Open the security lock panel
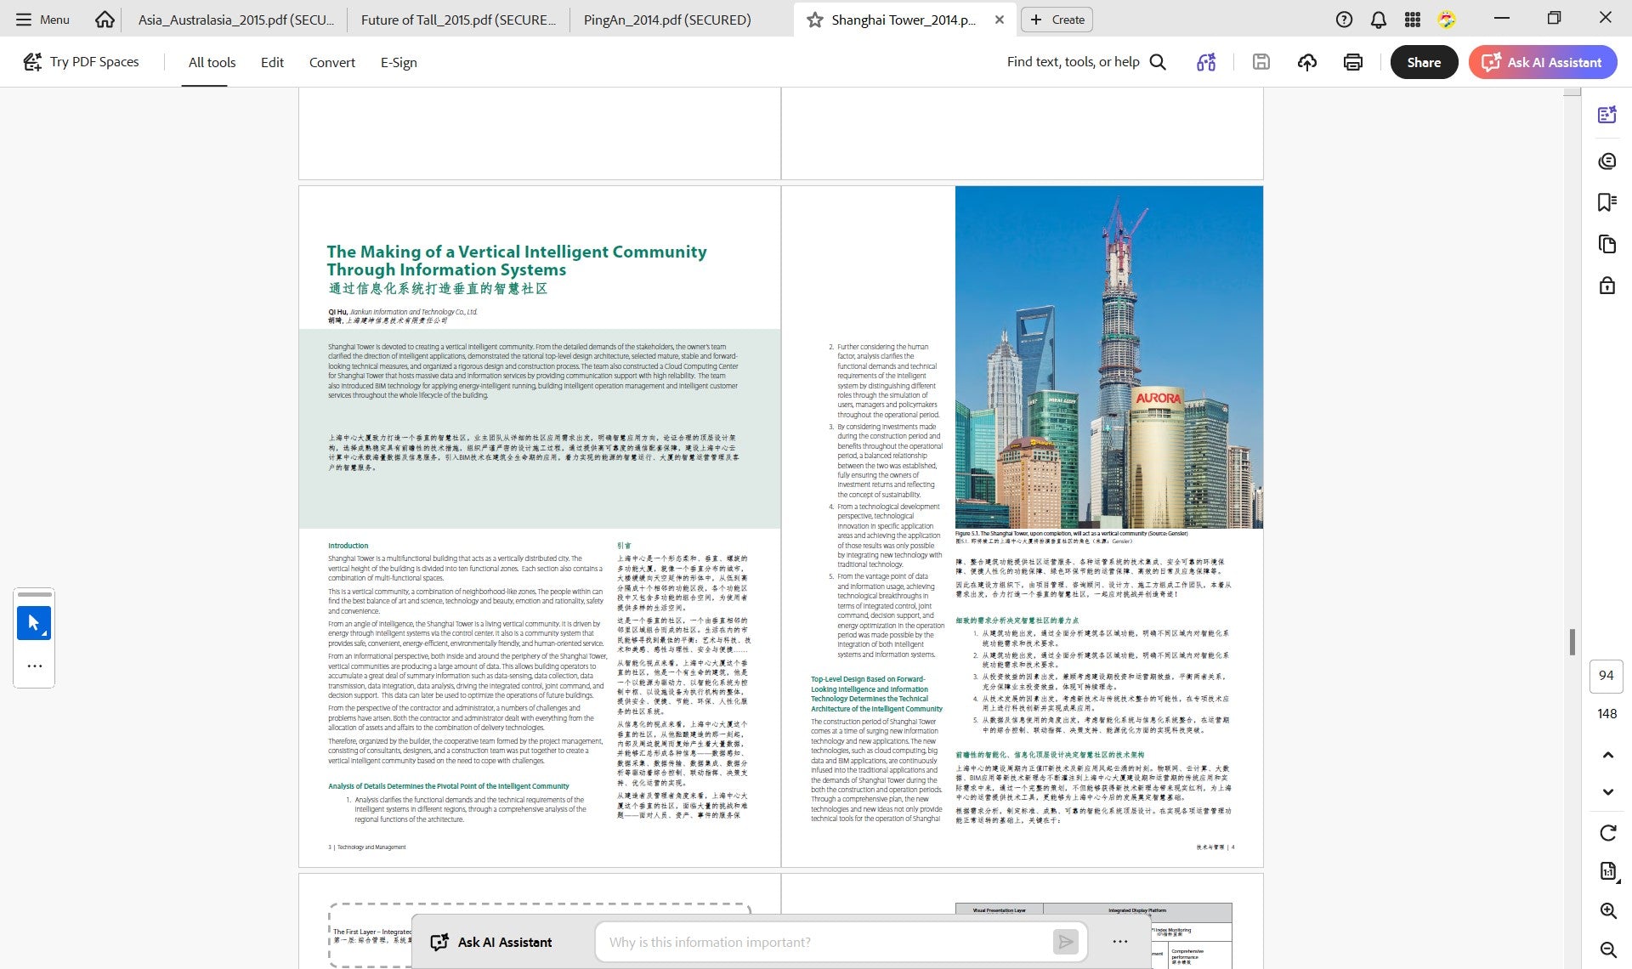This screenshot has width=1632, height=969. [1606, 286]
